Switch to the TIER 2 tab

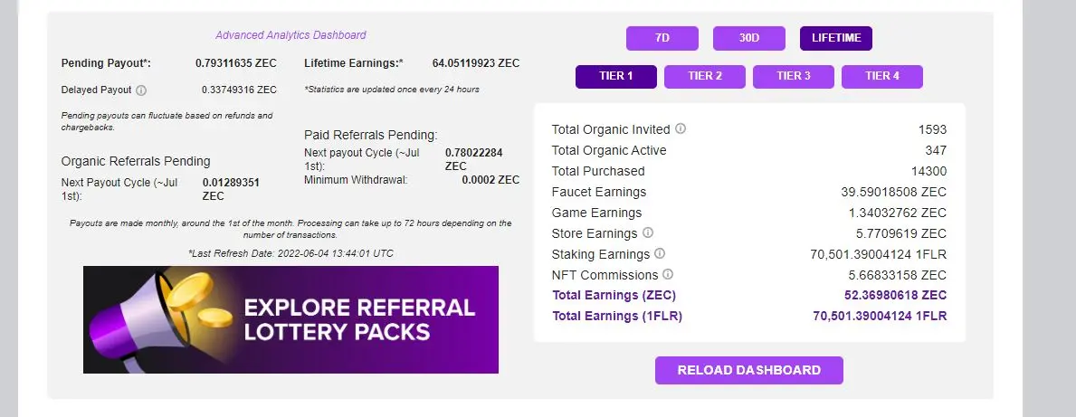coord(705,76)
